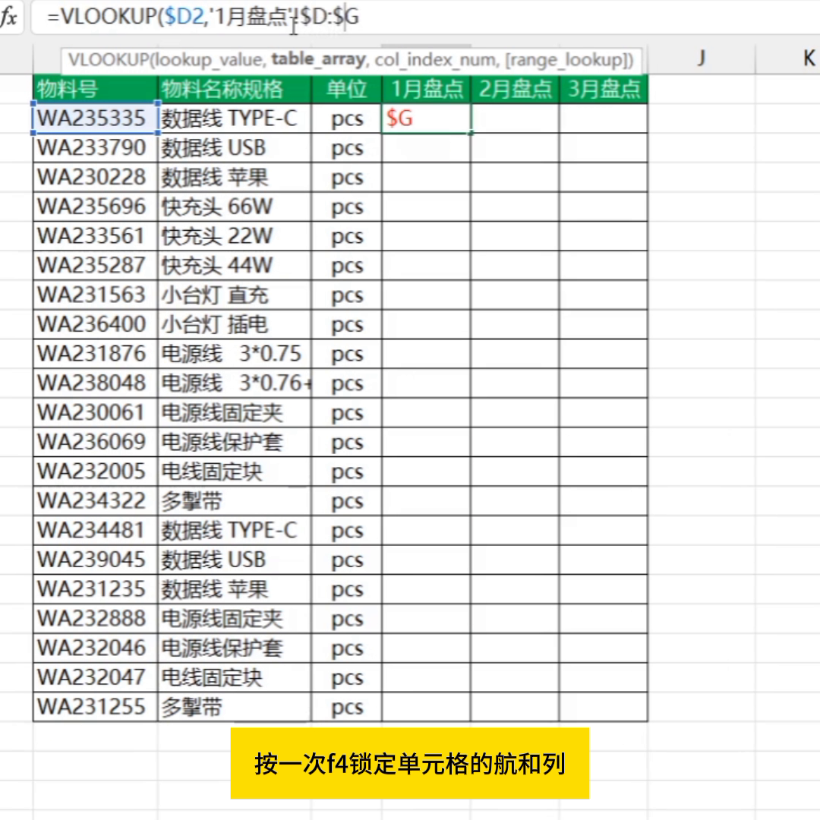Select cell WA236400
This screenshot has height=820, width=820.
pos(95,324)
